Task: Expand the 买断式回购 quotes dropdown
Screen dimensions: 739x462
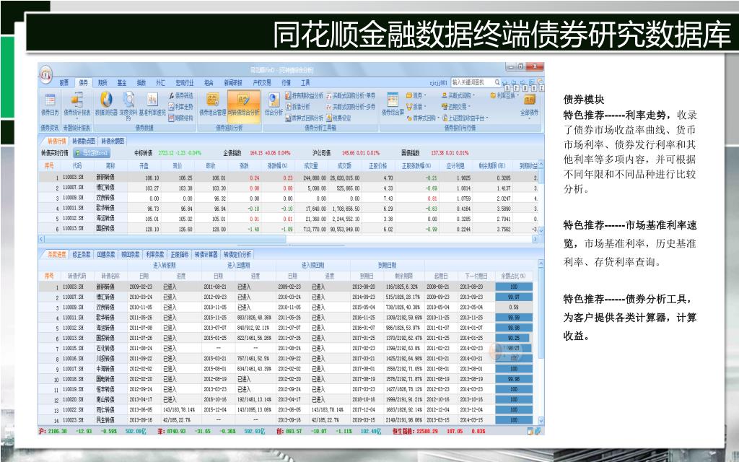Action: [458, 96]
